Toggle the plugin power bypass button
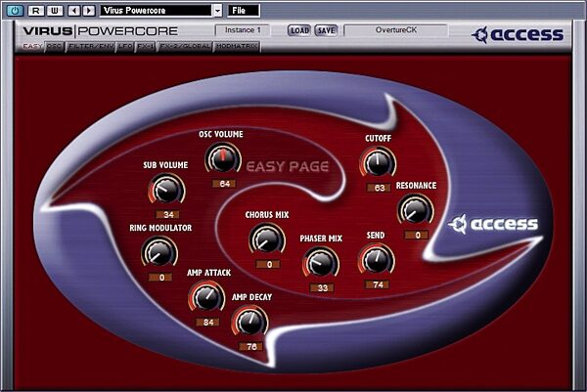This screenshot has width=587, height=392. coord(15,11)
